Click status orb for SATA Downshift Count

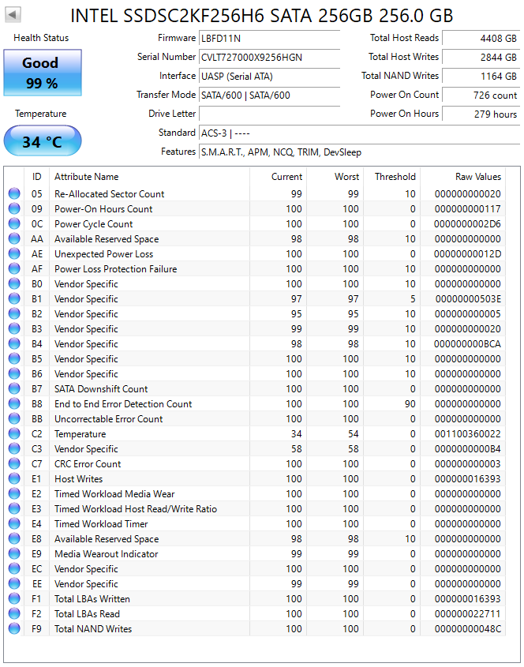pos(14,389)
